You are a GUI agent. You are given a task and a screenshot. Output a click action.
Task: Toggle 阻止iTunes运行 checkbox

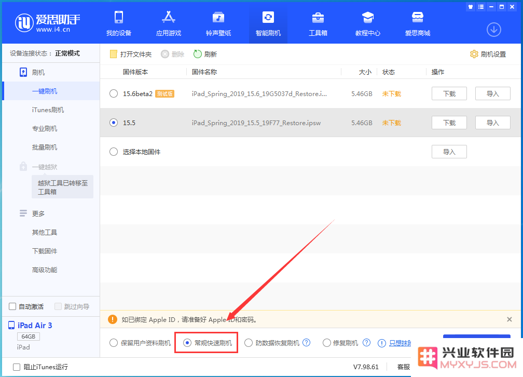coord(17,367)
